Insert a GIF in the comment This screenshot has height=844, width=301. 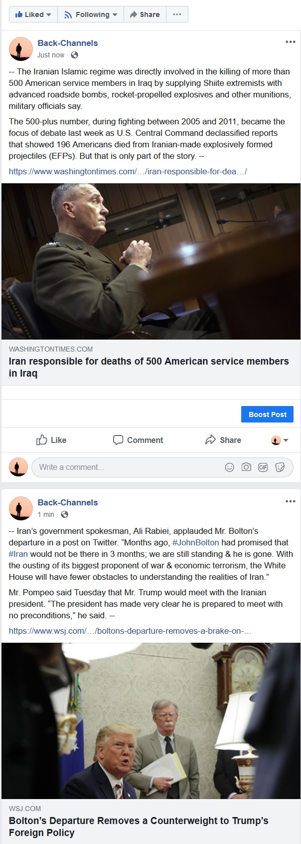pyautogui.click(x=263, y=467)
